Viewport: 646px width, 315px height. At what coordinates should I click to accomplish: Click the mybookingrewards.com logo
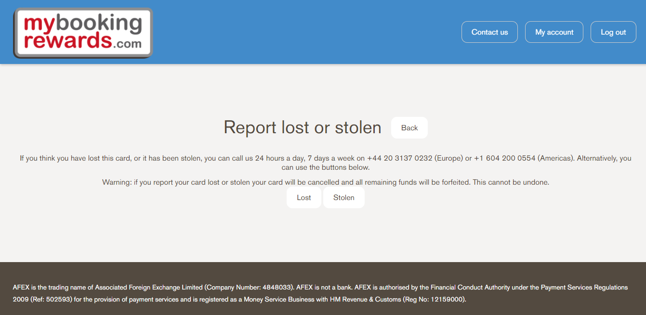[83, 33]
